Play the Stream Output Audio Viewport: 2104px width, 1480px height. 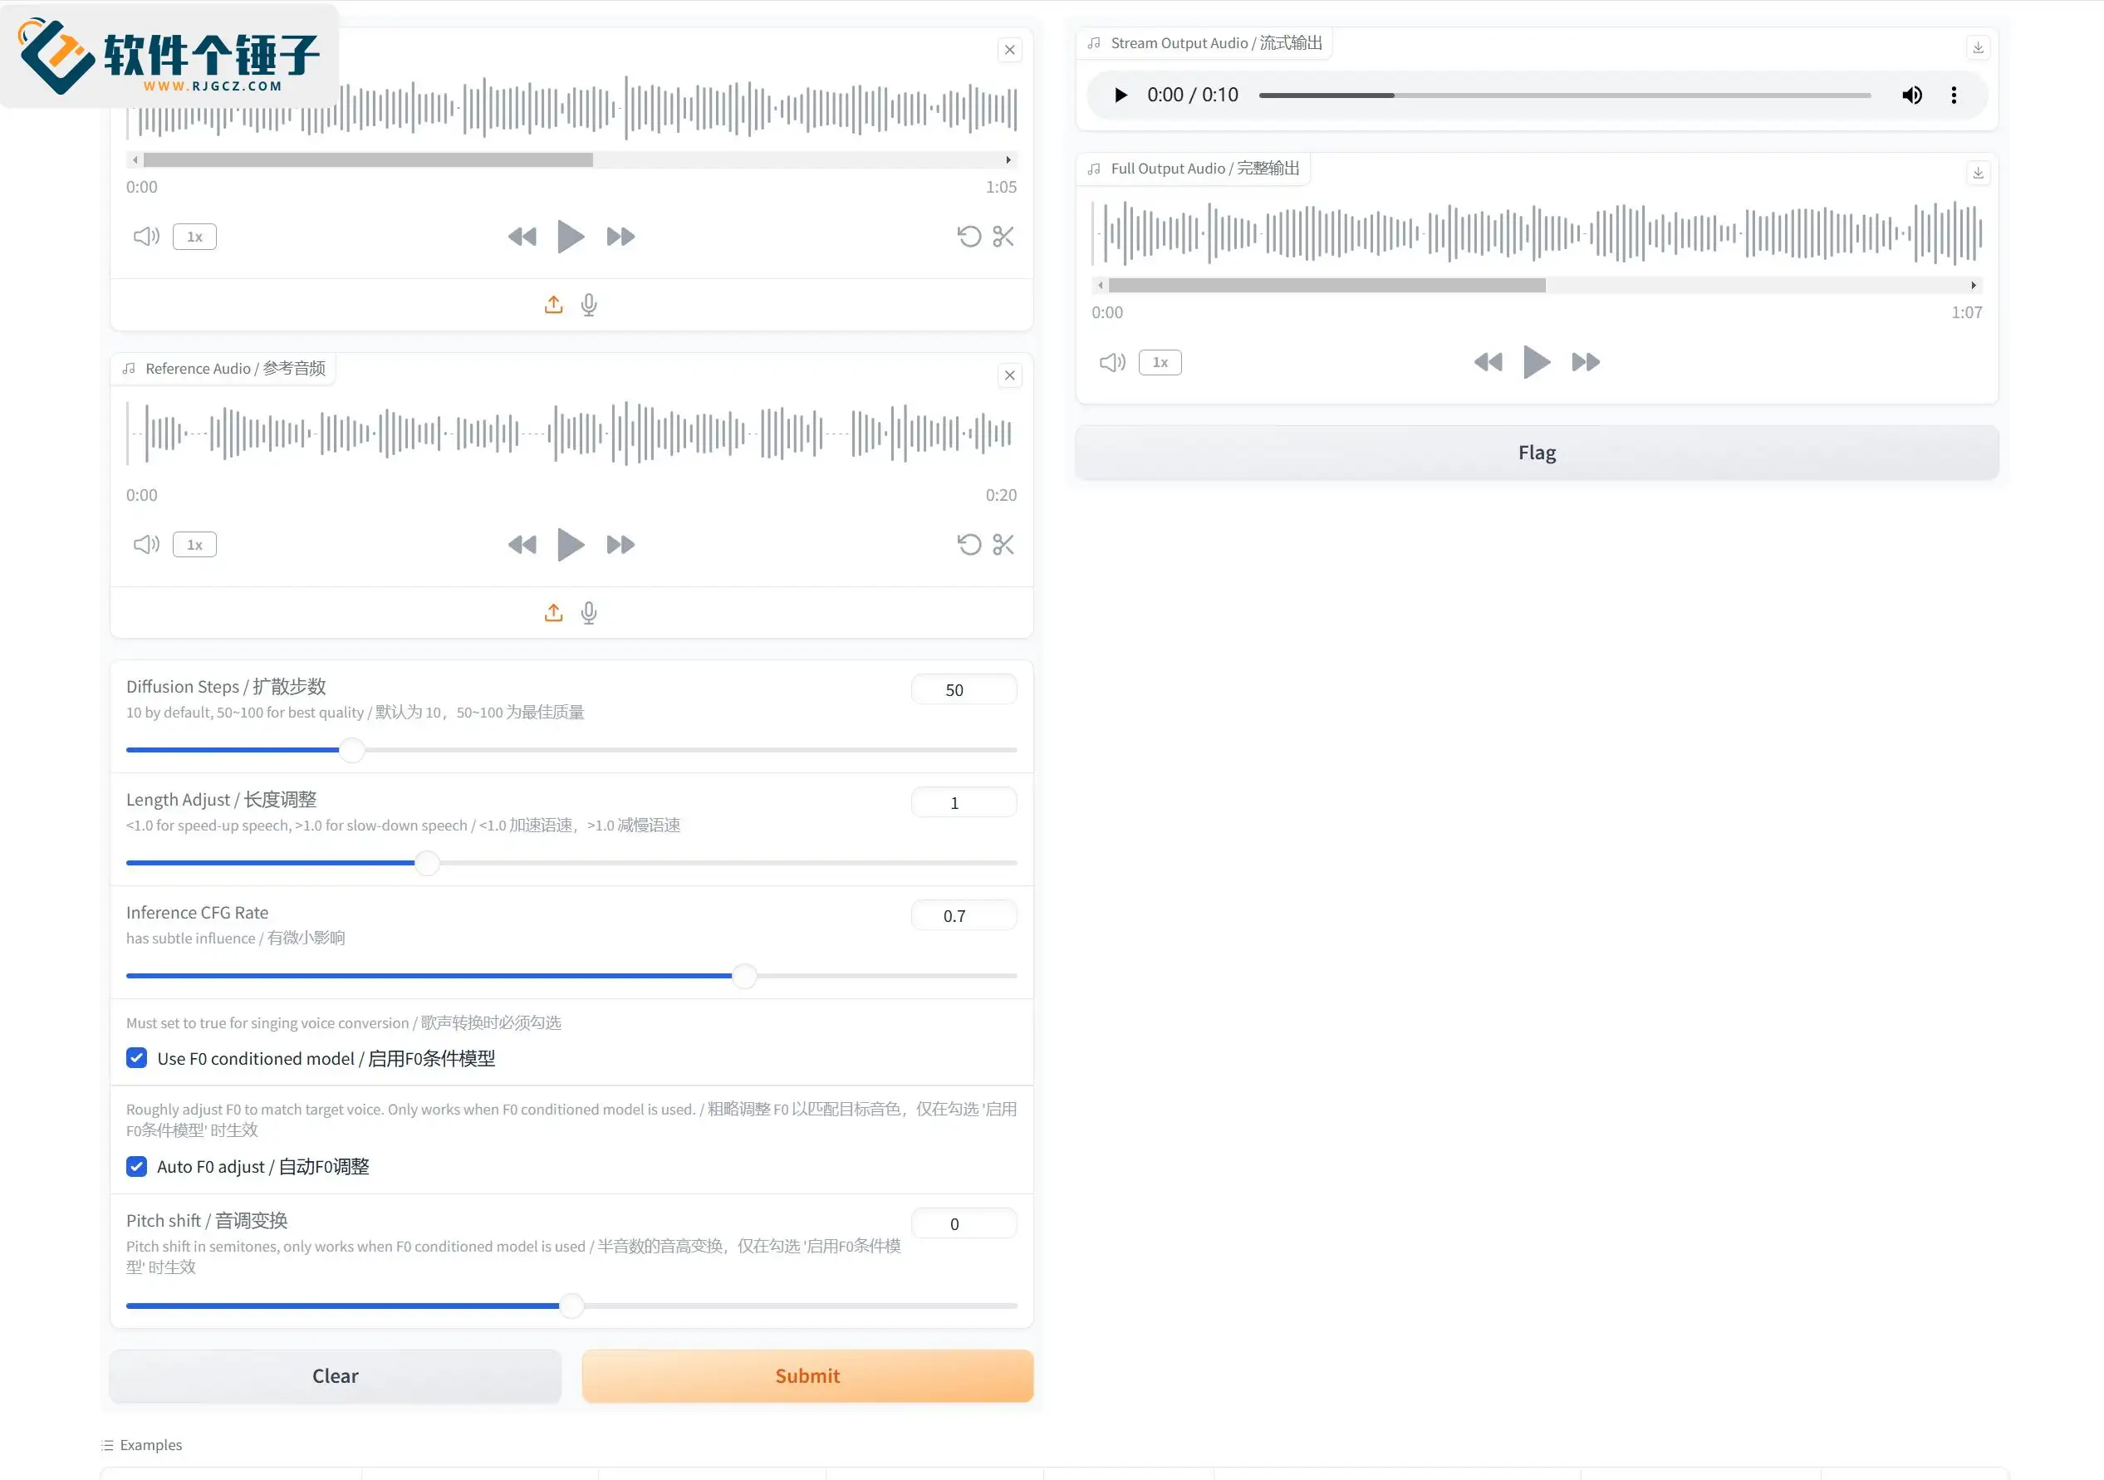click(1120, 96)
